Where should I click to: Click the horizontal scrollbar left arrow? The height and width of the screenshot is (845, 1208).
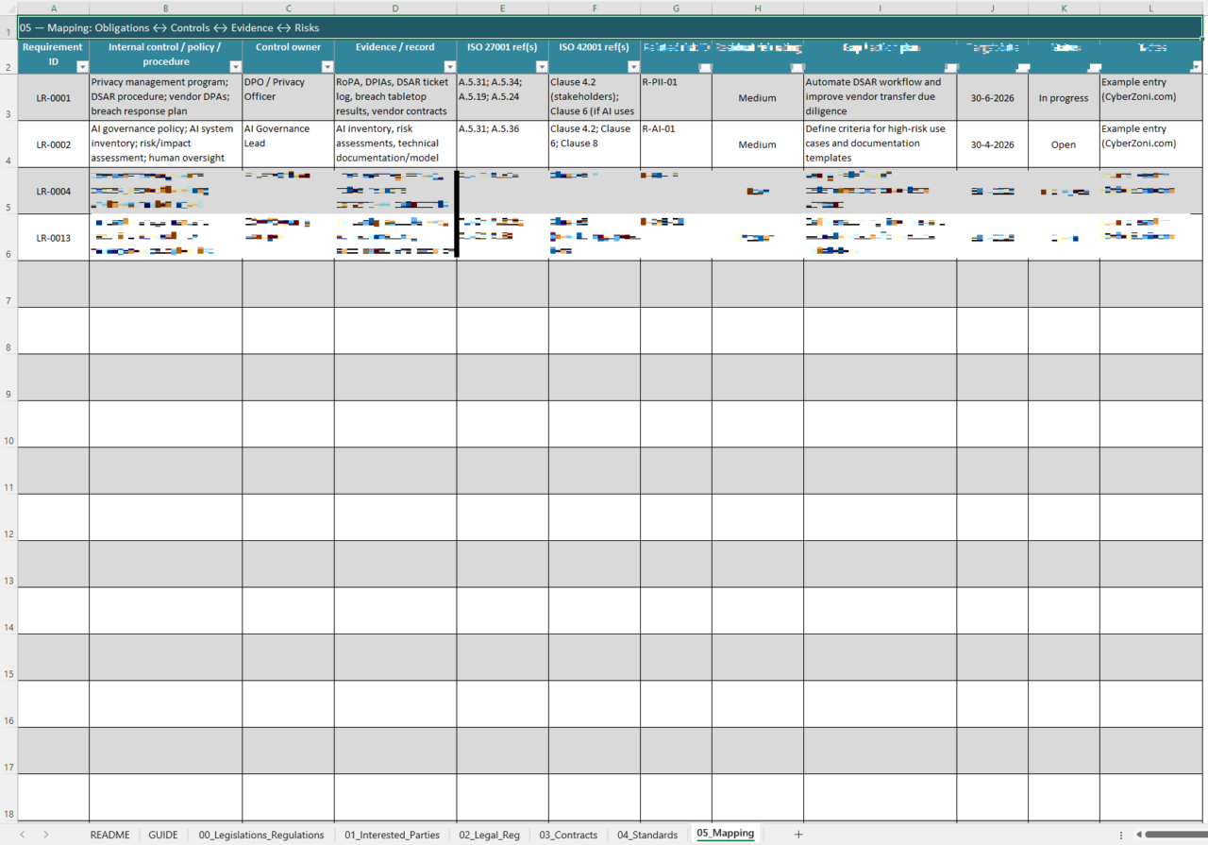click(1139, 835)
